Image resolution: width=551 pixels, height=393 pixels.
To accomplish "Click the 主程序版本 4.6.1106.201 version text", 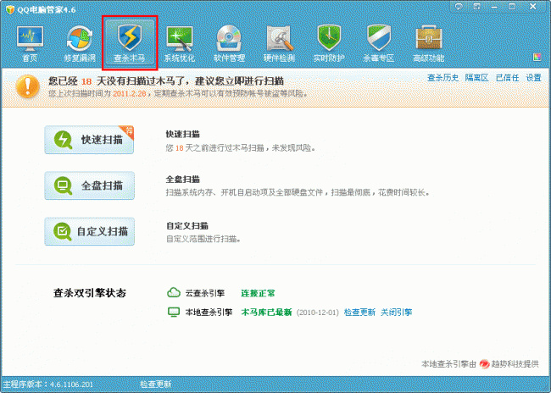I will [48, 385].
